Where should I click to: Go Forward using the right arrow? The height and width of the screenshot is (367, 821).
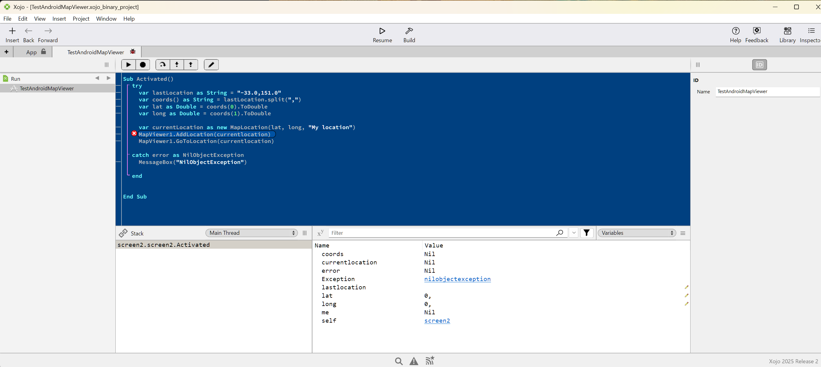(48, 31)
